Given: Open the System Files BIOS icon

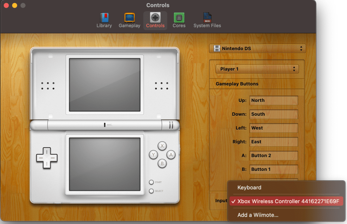Looking at the screenshot, I should point(207,20).
